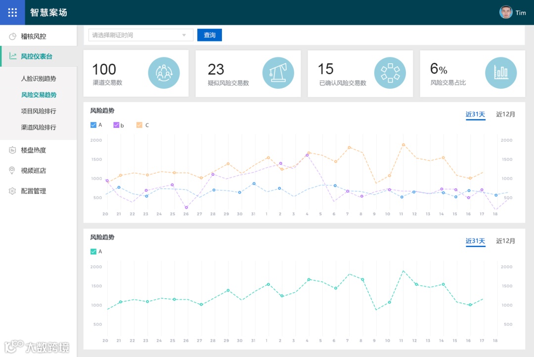
Task: Open 人脸识别趋势 submenu item
Action: coord(39,79)
